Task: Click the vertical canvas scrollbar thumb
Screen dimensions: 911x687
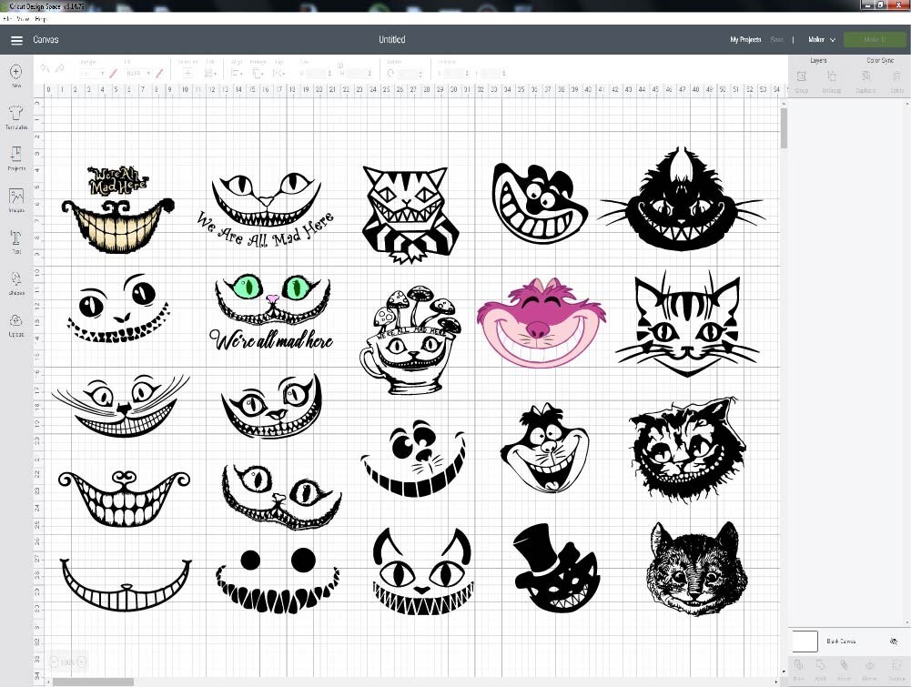Action: (784, 128)
